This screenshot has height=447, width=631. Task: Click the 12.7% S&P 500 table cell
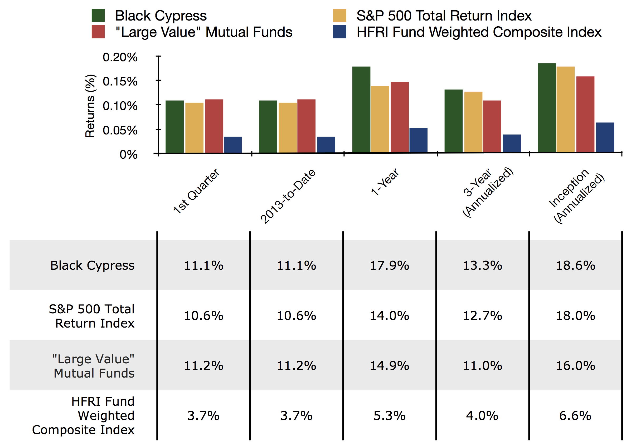tap(482, 316)
